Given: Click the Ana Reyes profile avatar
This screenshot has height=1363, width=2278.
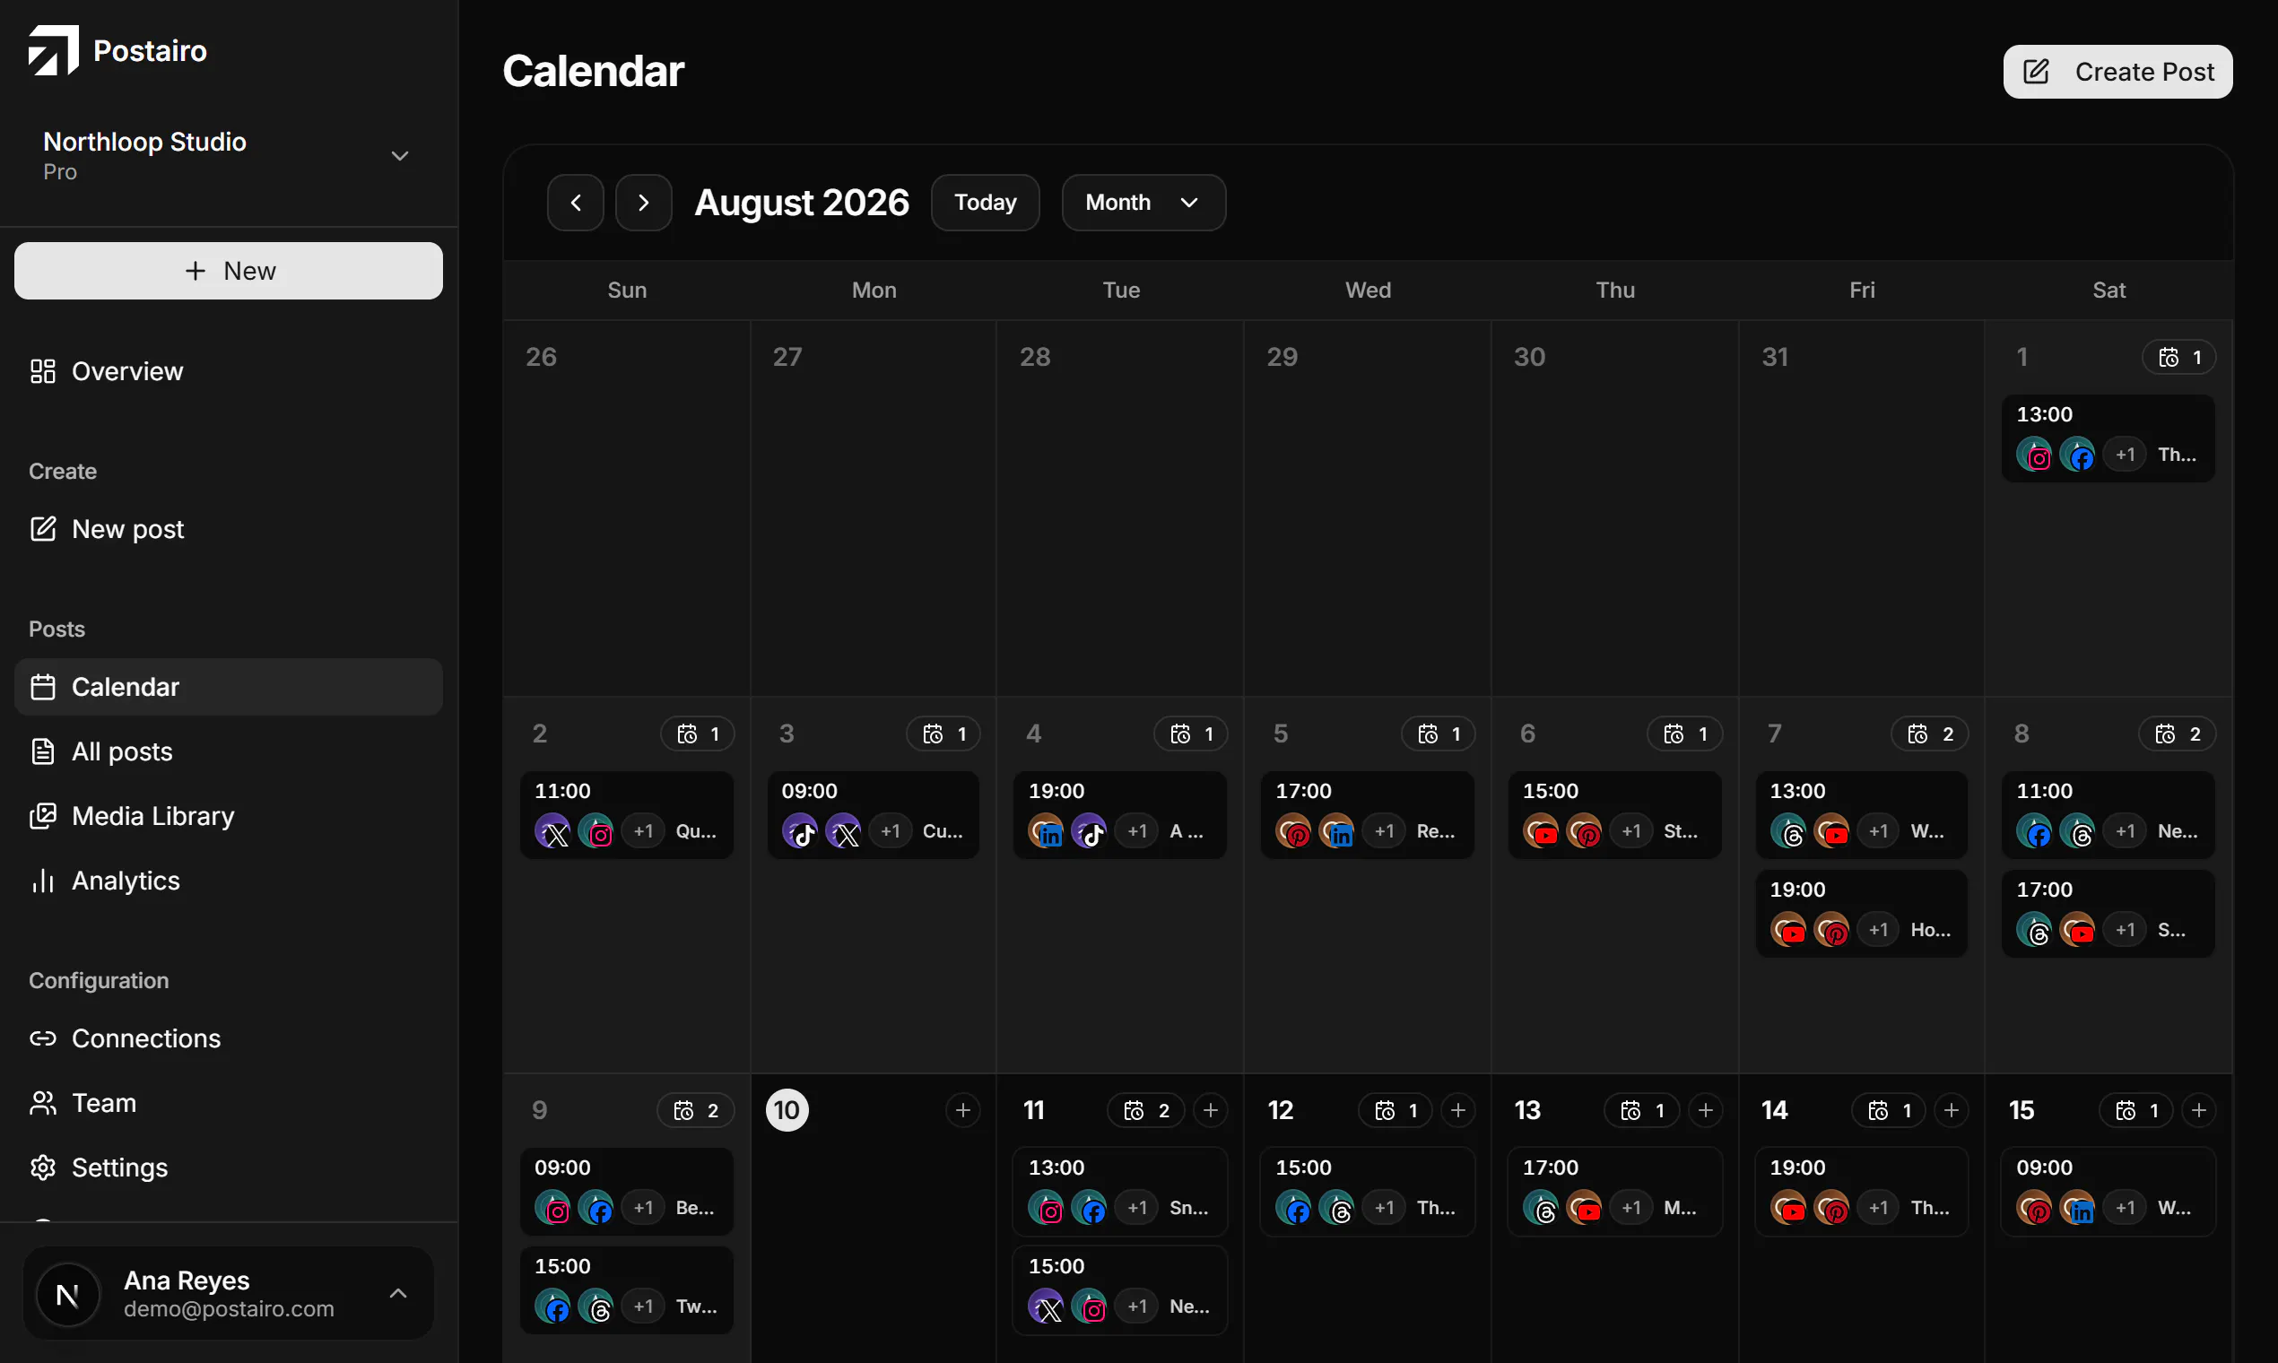Looking at the screenshot, I should tap(68, 1295).
